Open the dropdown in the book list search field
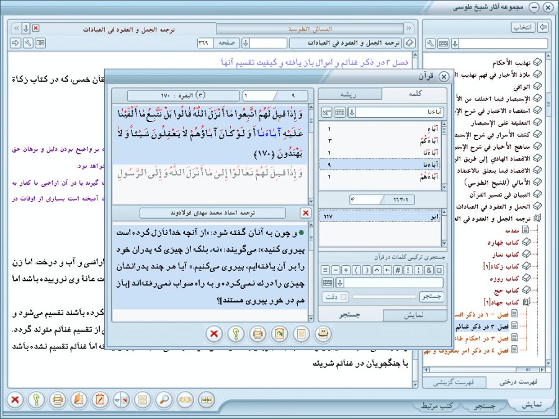Screen dimensions: 559x419 pos(455,43)
